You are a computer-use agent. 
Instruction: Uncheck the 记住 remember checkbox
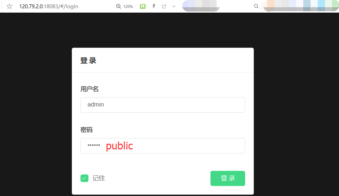click(84, 178)
